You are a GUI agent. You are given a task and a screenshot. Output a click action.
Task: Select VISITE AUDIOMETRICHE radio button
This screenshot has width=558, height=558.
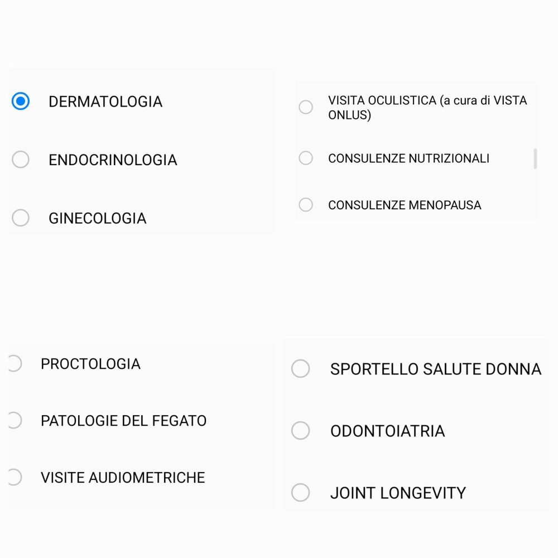click(x=15, y=477)
